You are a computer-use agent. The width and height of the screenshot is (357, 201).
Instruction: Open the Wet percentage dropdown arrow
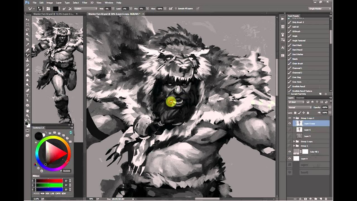coord(113,9)
